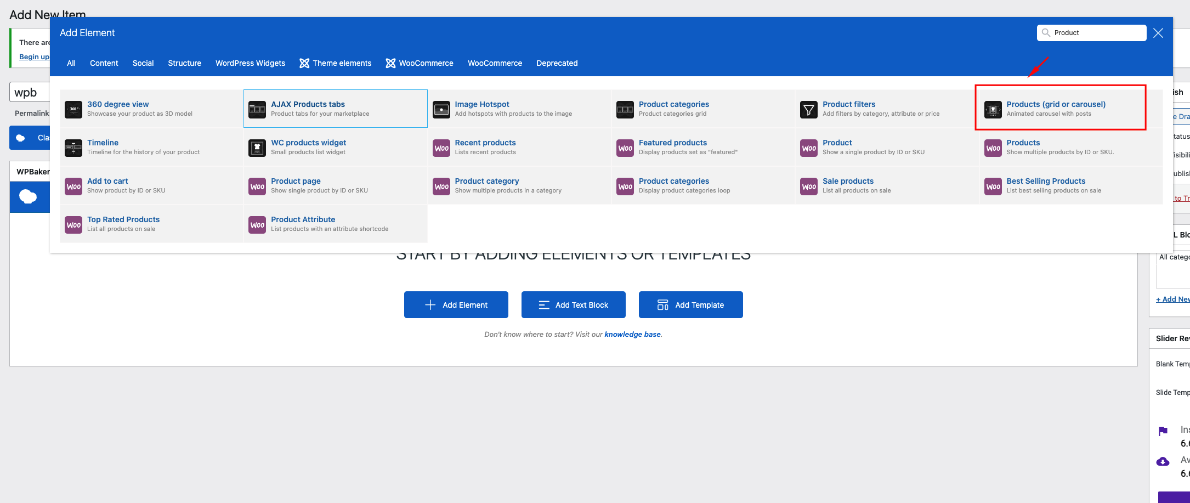Select the AJAX Products tabs title

(x=308, y=104)
